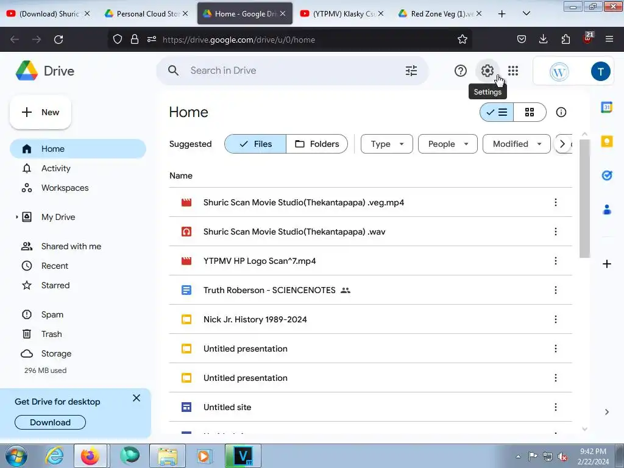Image resolution: width=624 pixels, height=468 pixels.
Task: Open Spam section
Action: (78, 314)
